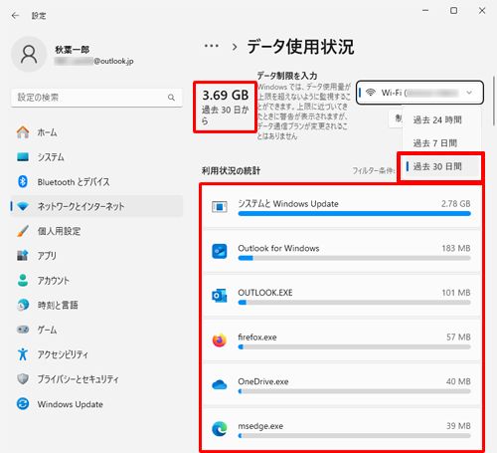Screen dimensions: 497x453
Task: Go back with the arrow icon
Action: click(15, 16)
